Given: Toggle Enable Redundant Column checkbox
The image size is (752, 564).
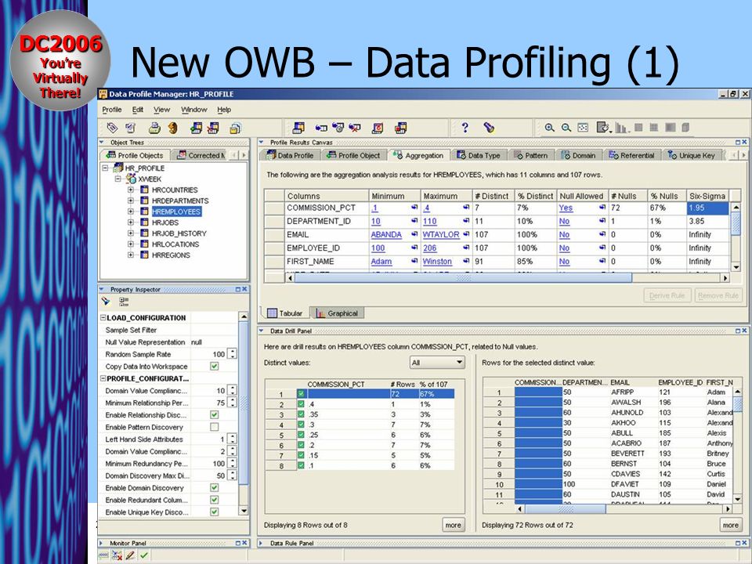Looking at the screenshot, I should (215, 500).
